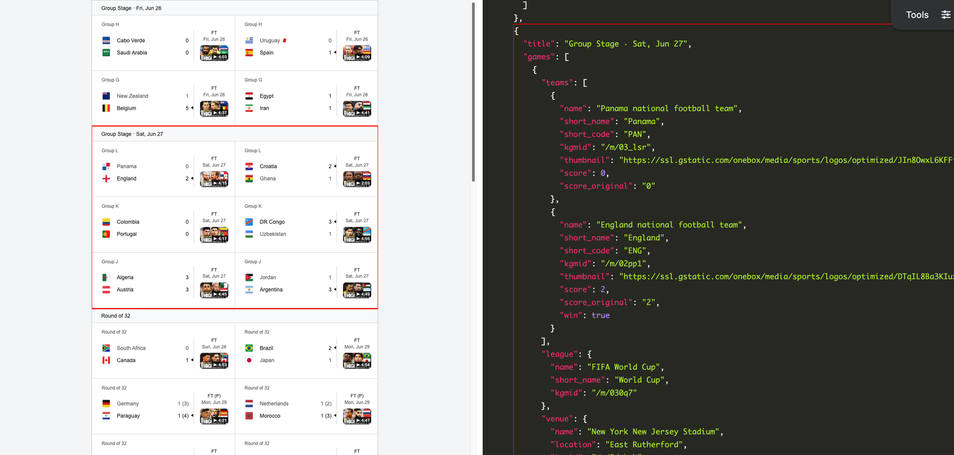
Task: Click the Canada flag icon
Action: tap(106, 361)
